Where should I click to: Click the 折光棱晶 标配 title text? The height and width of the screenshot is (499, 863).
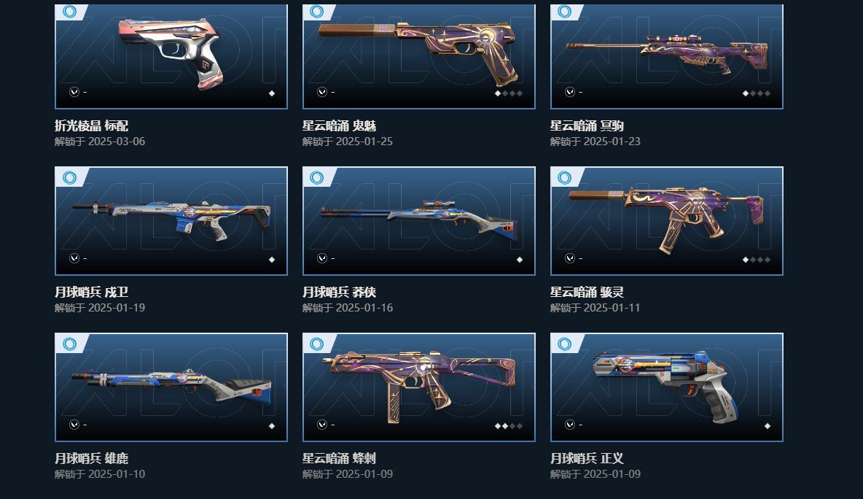click(91, 125)
